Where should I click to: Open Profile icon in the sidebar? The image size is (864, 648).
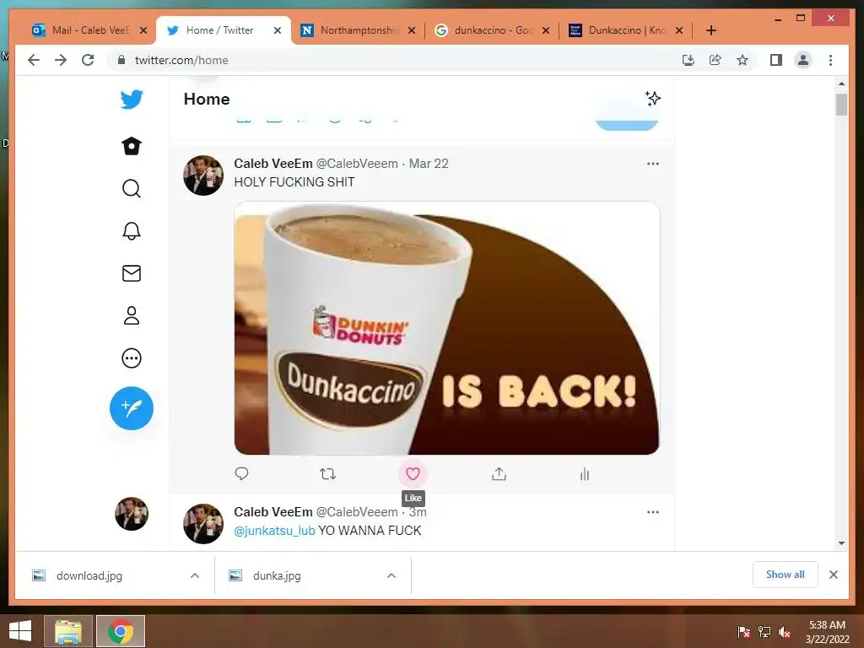click(131, 316)
